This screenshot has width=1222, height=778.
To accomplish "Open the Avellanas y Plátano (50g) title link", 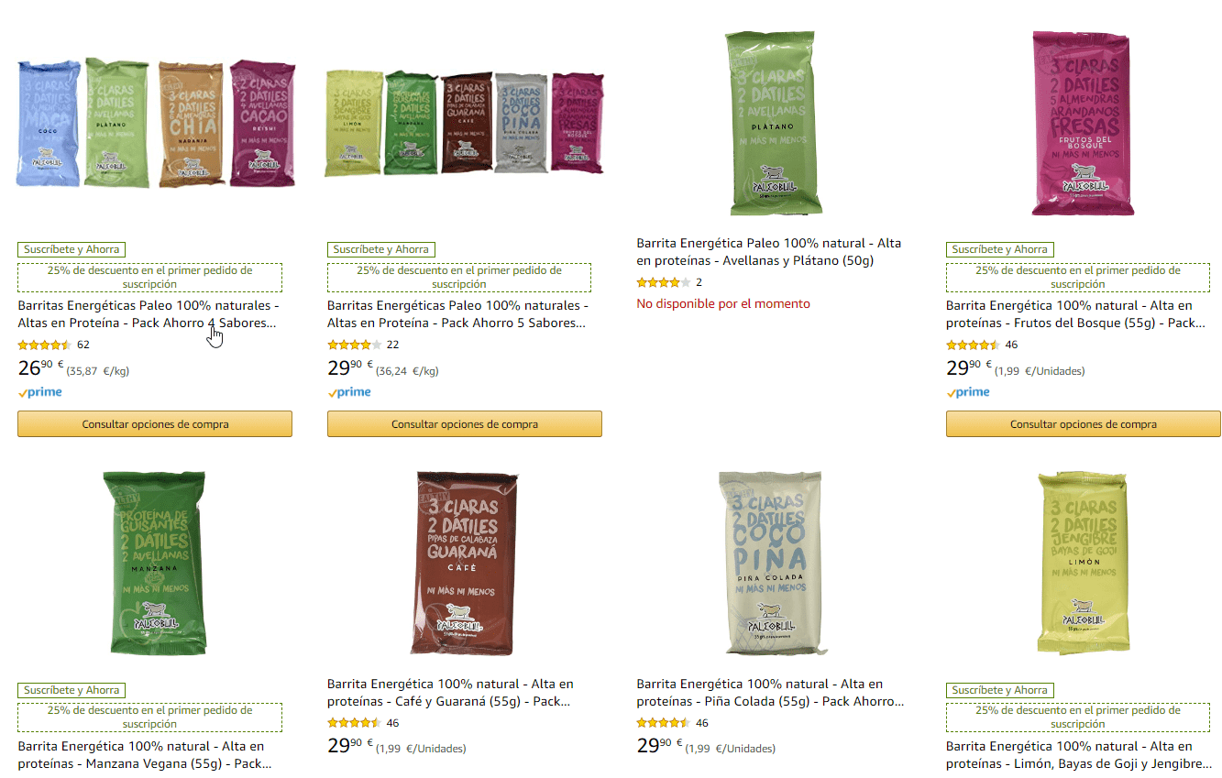I will coord(769,252).
